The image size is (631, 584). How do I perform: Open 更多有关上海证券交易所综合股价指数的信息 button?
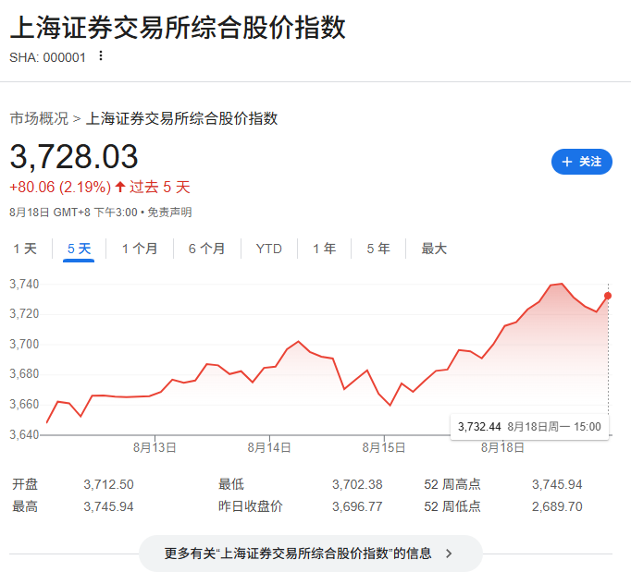click(310, 554)
